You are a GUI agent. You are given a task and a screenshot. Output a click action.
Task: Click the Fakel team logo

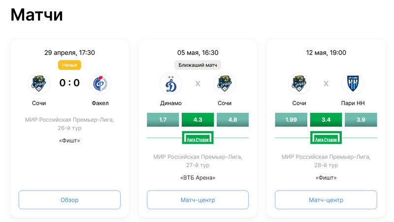100,83
